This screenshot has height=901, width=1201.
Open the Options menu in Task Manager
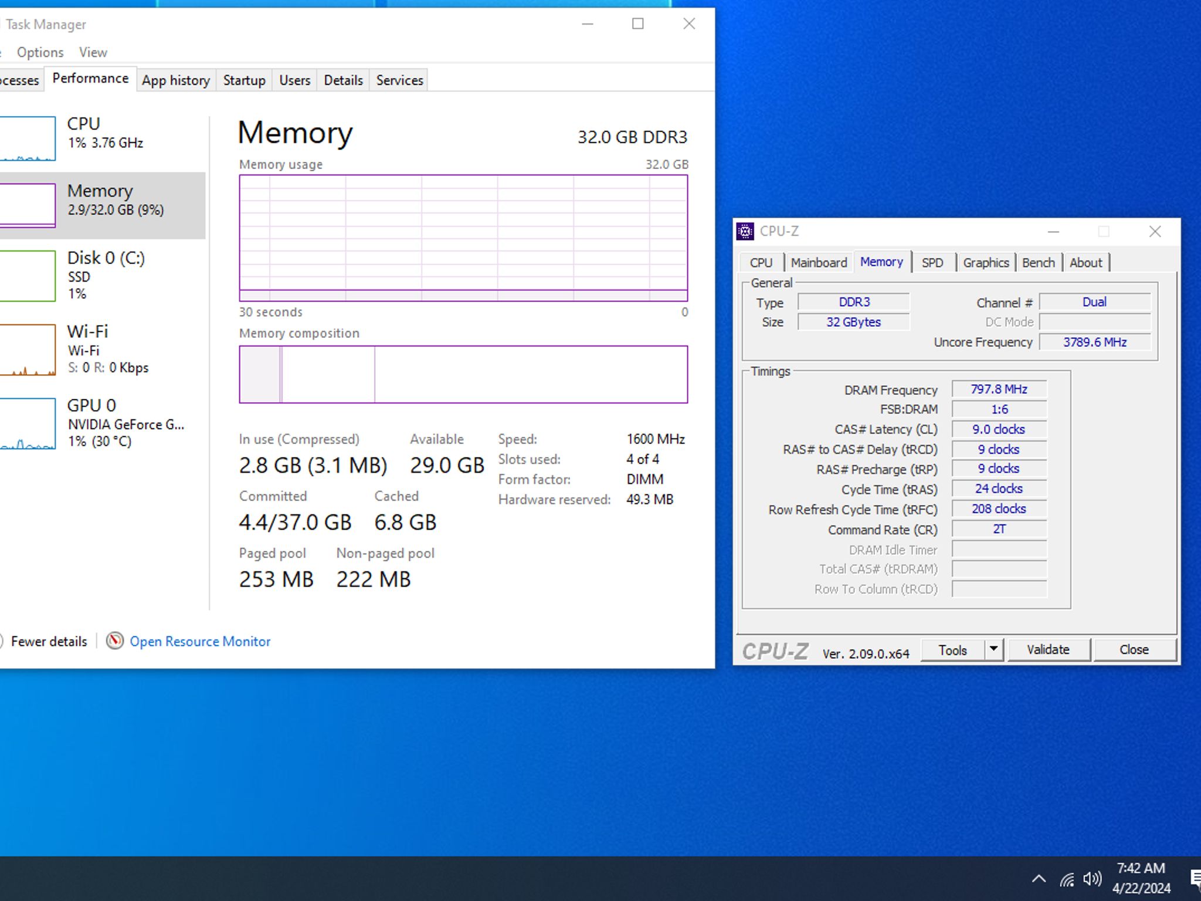(x=40, y=52)
